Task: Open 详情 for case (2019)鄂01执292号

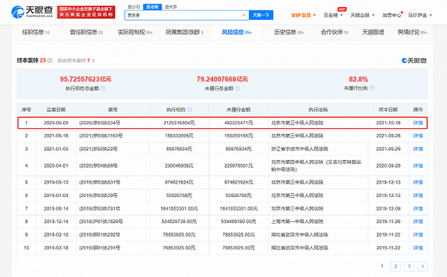Action: tap(418, 234)
